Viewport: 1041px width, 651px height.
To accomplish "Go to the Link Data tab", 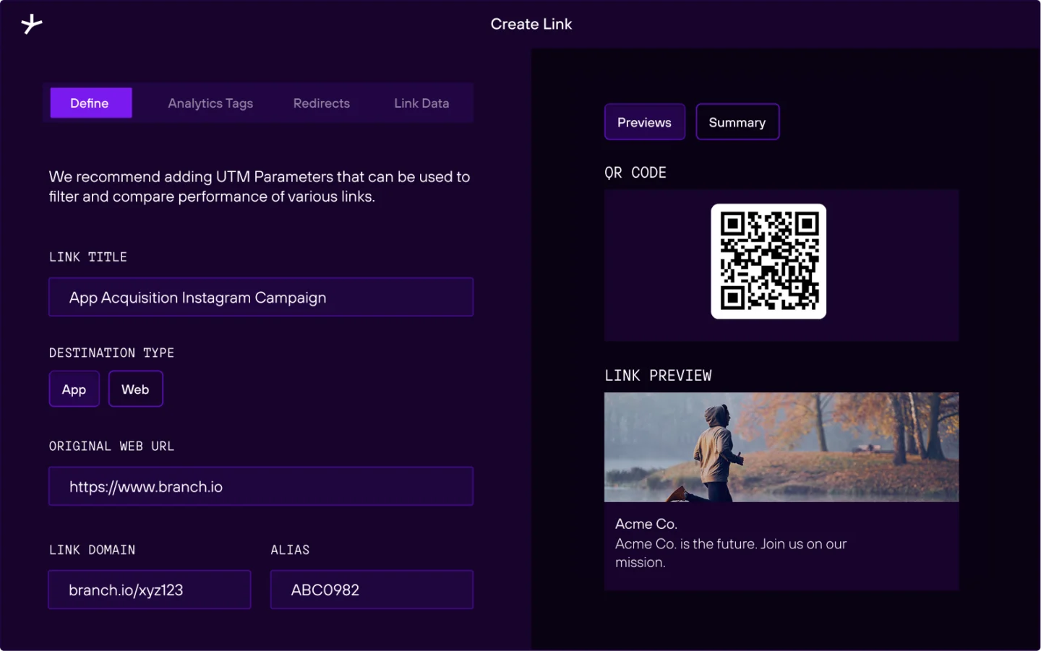I will click(421, 103).
